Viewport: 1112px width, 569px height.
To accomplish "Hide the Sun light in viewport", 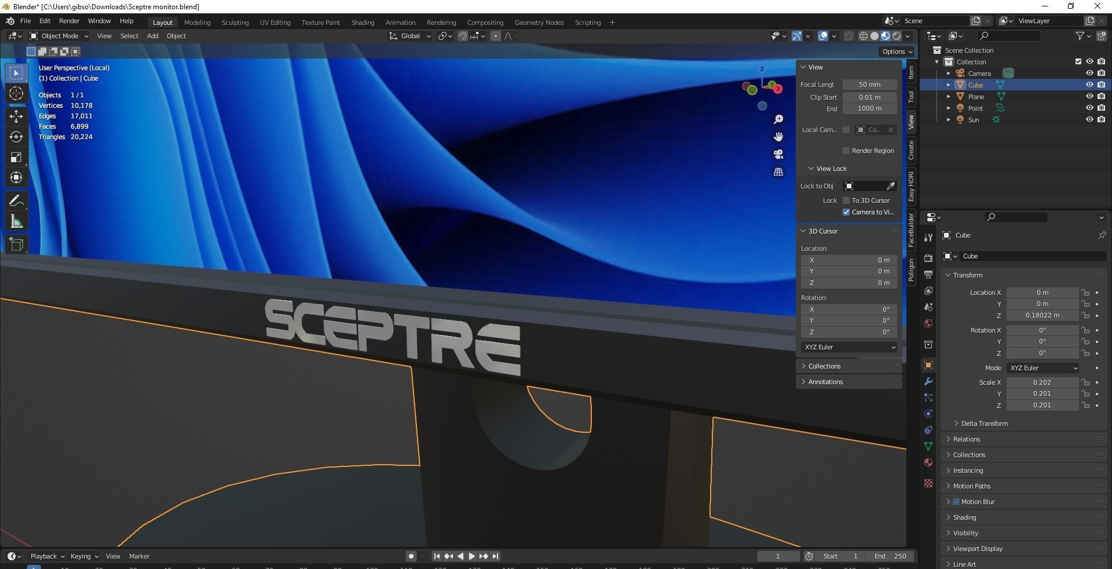I will tap(1089, 119).
